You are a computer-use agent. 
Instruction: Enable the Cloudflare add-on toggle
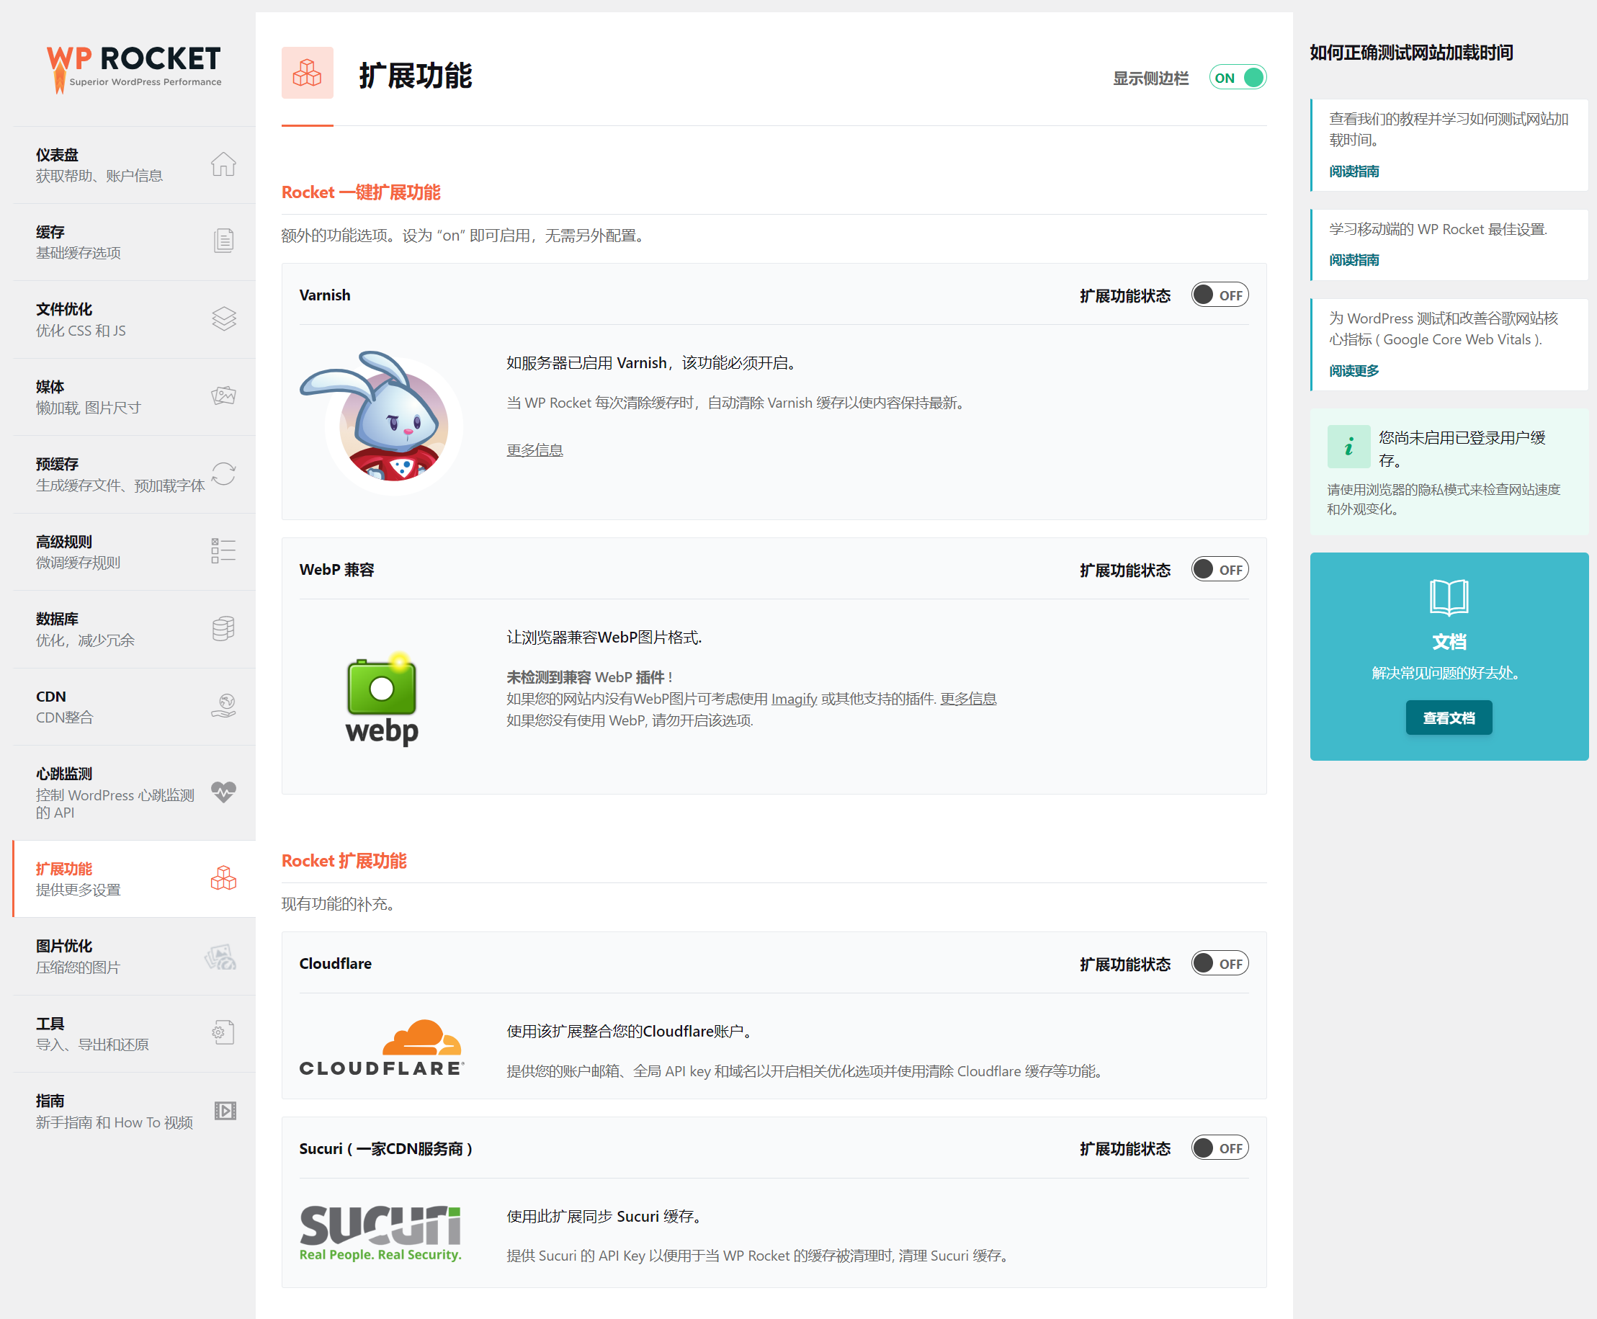click(x=1220, y=963)
